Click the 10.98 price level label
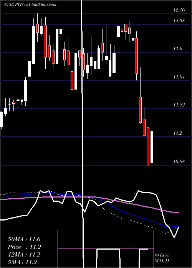 point(179,162)
